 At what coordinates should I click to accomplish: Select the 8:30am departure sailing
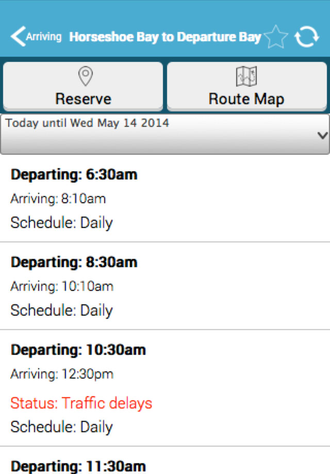74,262
